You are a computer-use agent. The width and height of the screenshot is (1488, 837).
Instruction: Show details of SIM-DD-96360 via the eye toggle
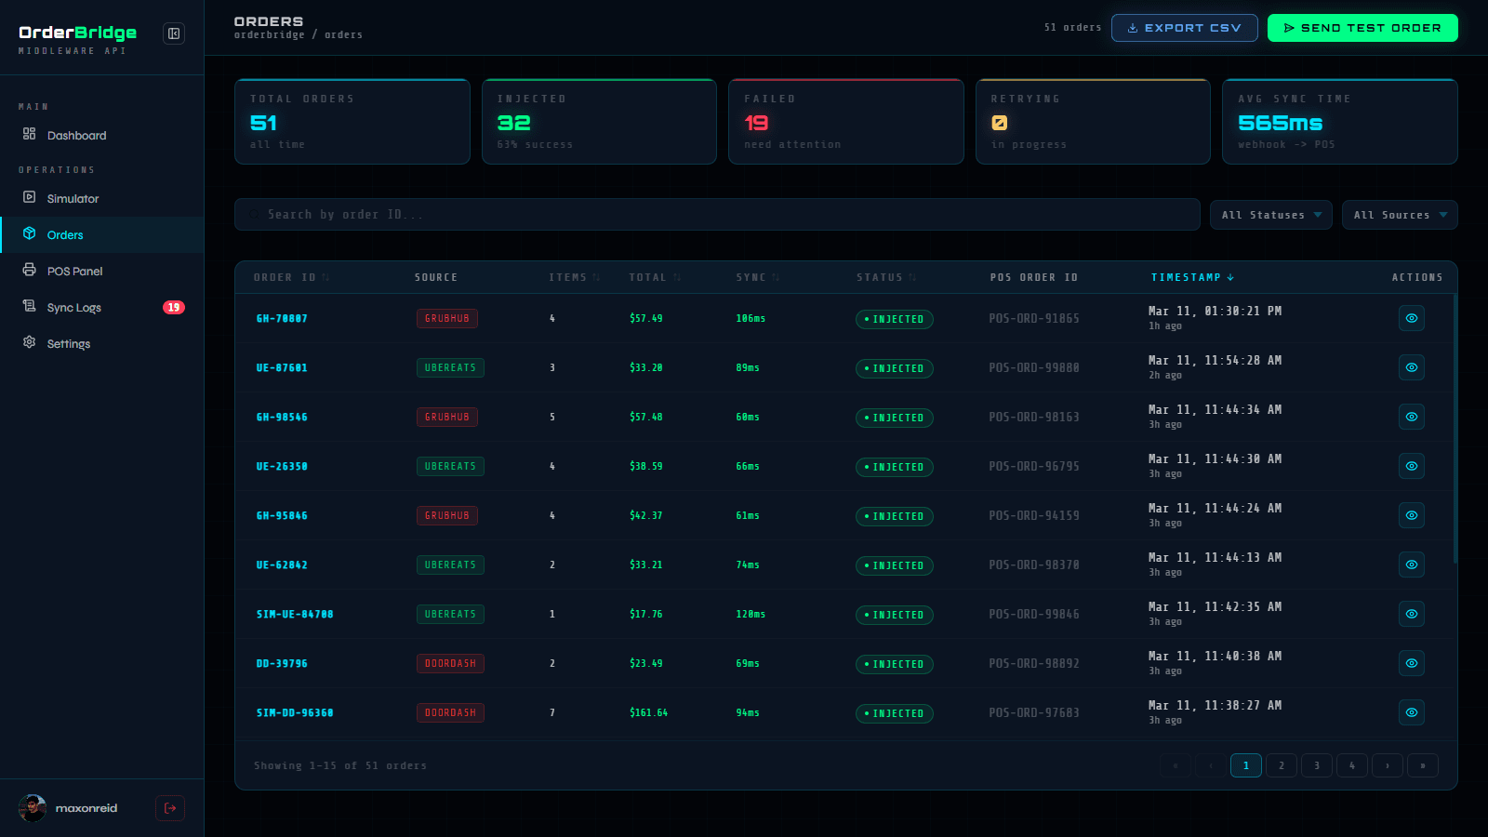[1412, 712]
